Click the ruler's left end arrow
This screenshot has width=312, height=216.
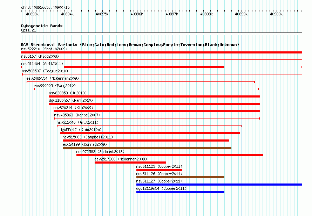point(22,11)
